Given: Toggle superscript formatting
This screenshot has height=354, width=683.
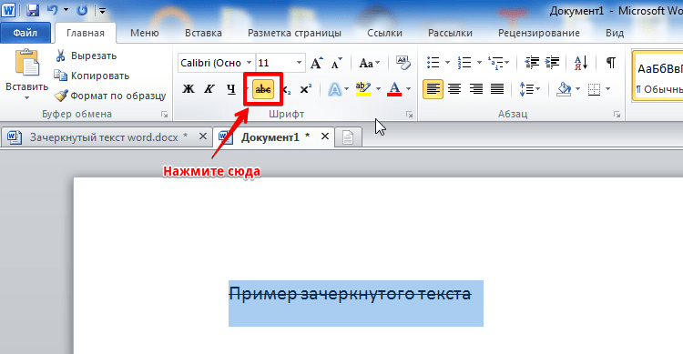Looking at the screenshot, I should (x=306, y=89).
